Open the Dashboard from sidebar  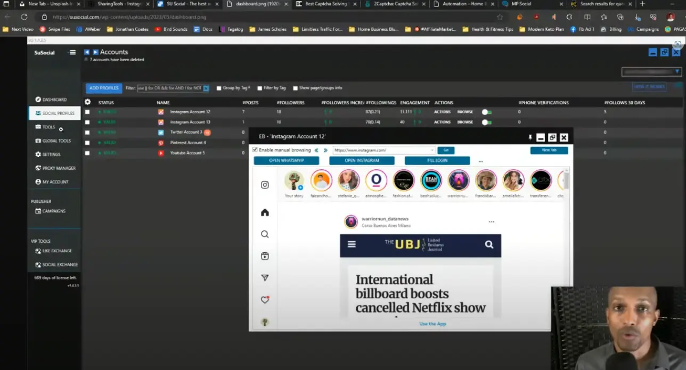click(x=54, y=99)
